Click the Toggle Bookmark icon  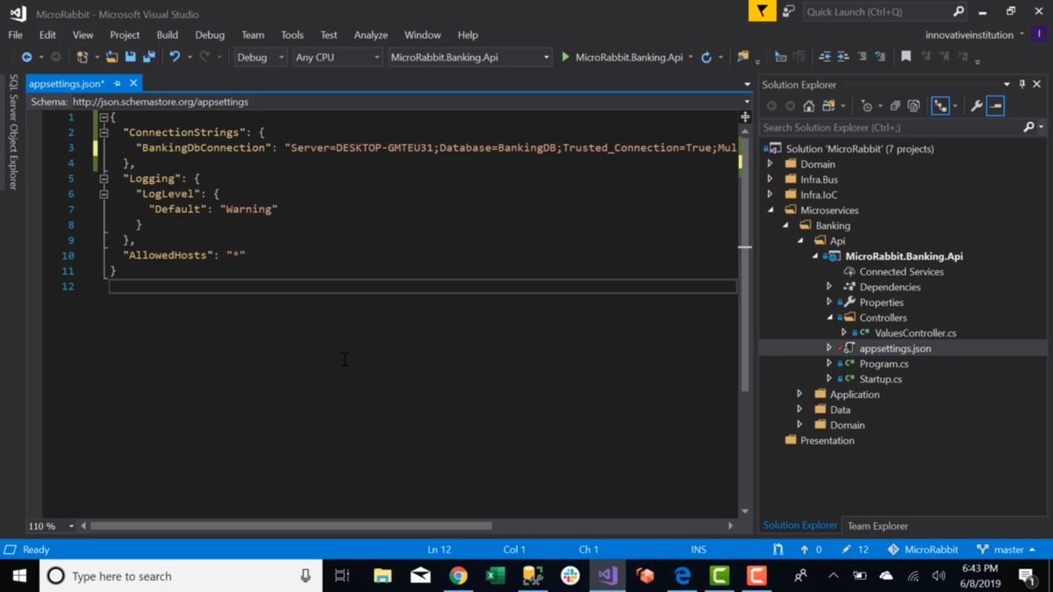pyautogui.click(x=906, y=57)
